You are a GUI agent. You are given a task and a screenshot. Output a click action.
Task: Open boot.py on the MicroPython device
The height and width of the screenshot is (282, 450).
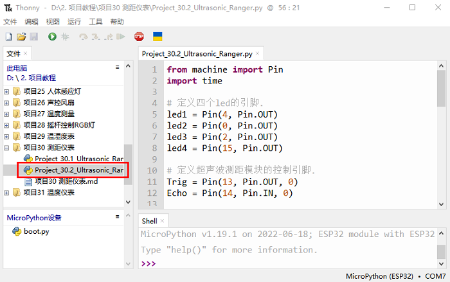pos(35,231)
